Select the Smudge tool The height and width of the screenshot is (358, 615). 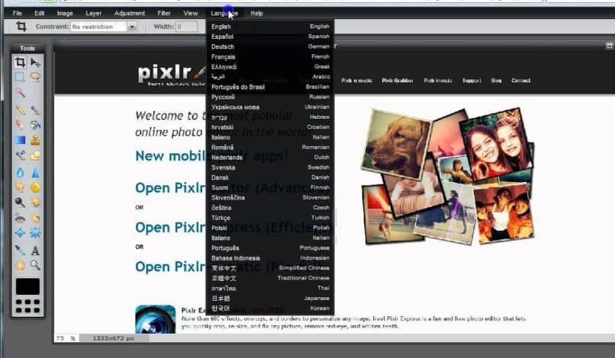[20, 187]
